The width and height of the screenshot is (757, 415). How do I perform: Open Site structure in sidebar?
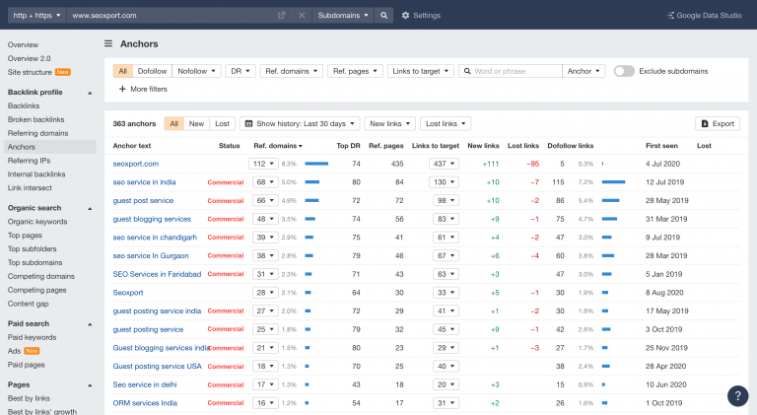coord(30,72)
